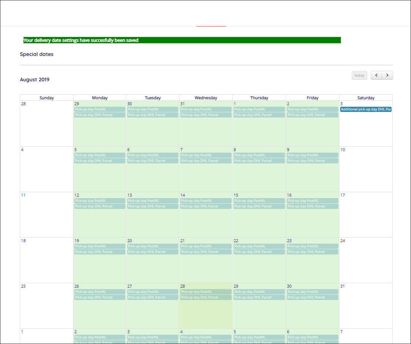
Task: Select Pick-up day PostNL on Friday September 6
Action: pos(313,337)
